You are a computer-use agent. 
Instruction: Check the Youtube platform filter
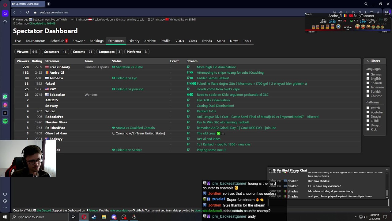[x=368, y=112]
